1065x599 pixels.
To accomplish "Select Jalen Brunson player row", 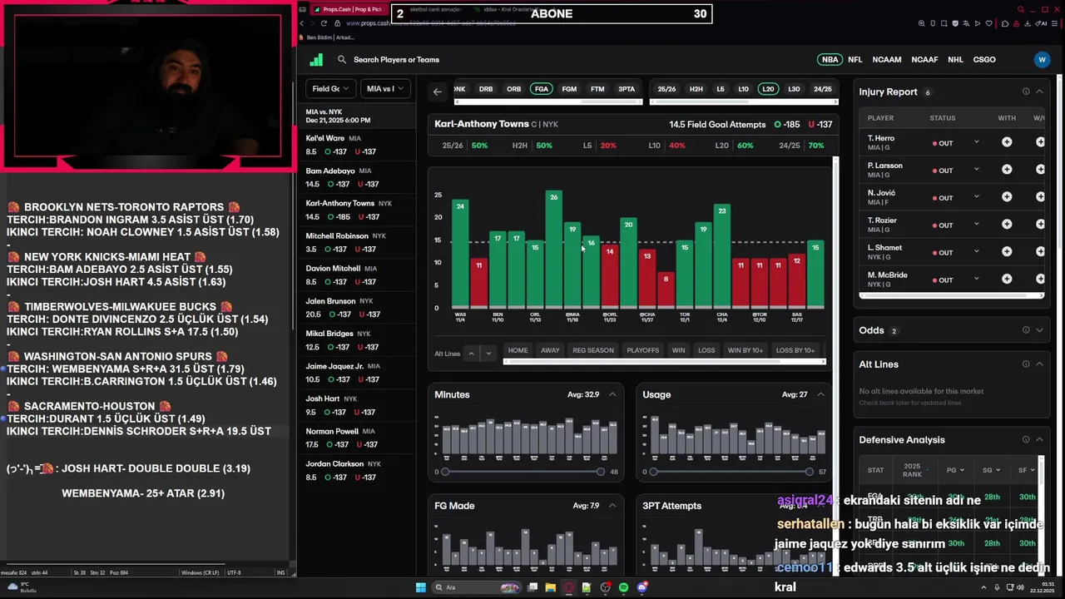I will tap(359, 308).
